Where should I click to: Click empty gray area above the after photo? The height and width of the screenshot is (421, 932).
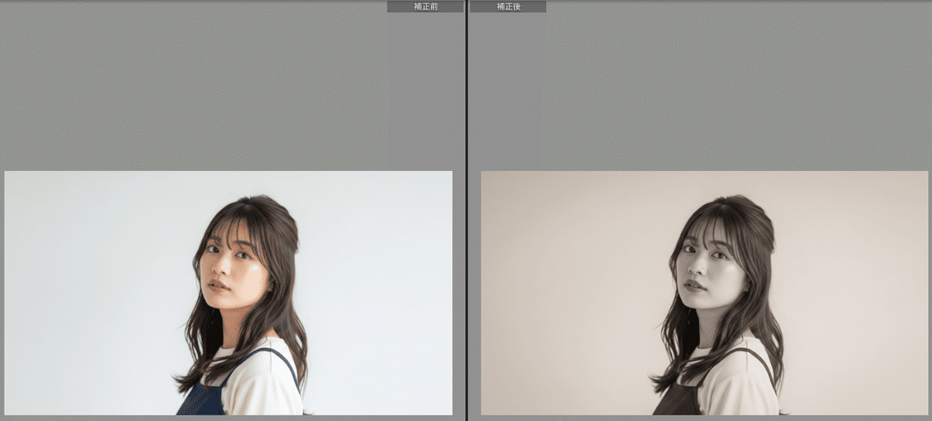pos(738,85)
